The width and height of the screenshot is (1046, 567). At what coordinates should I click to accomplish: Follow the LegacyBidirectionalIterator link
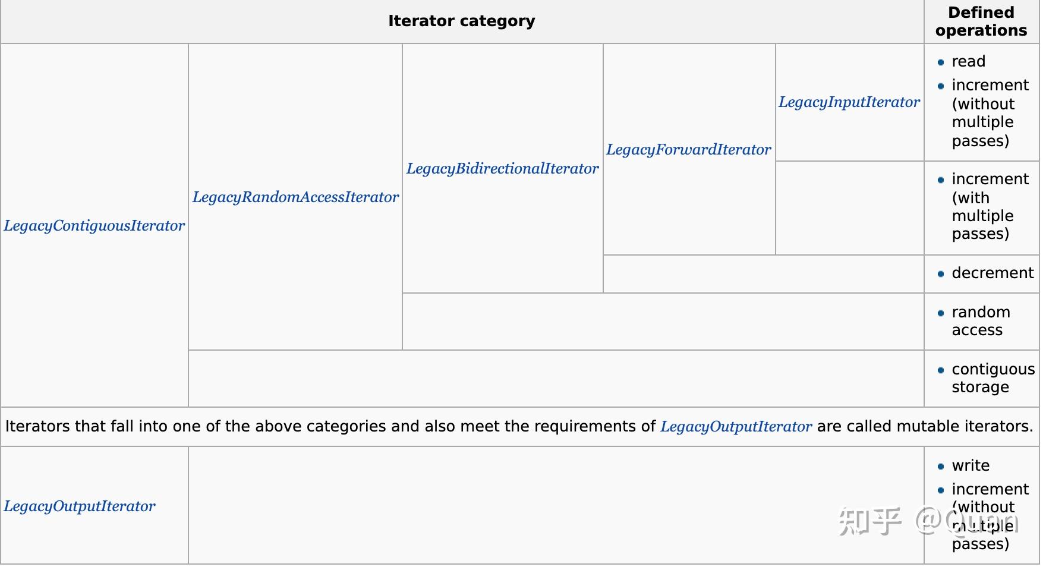coord(503,169)
